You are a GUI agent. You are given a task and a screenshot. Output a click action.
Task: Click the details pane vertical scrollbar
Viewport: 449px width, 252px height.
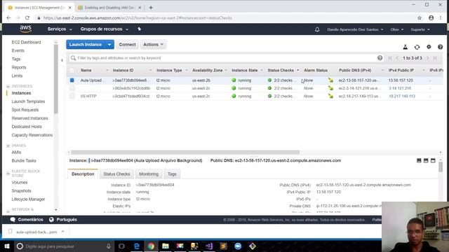[x=441, y=167]
